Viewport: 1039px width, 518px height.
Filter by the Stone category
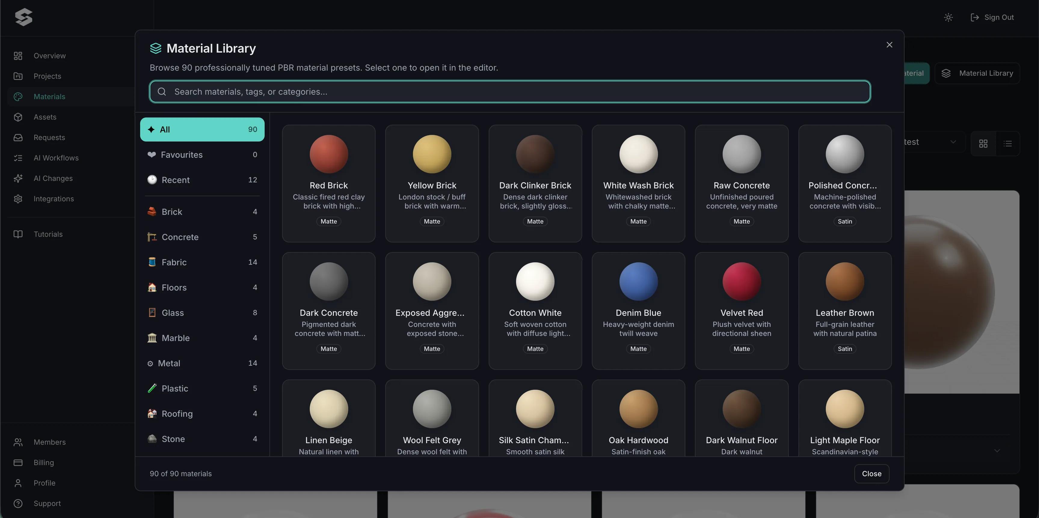(202, 439)
